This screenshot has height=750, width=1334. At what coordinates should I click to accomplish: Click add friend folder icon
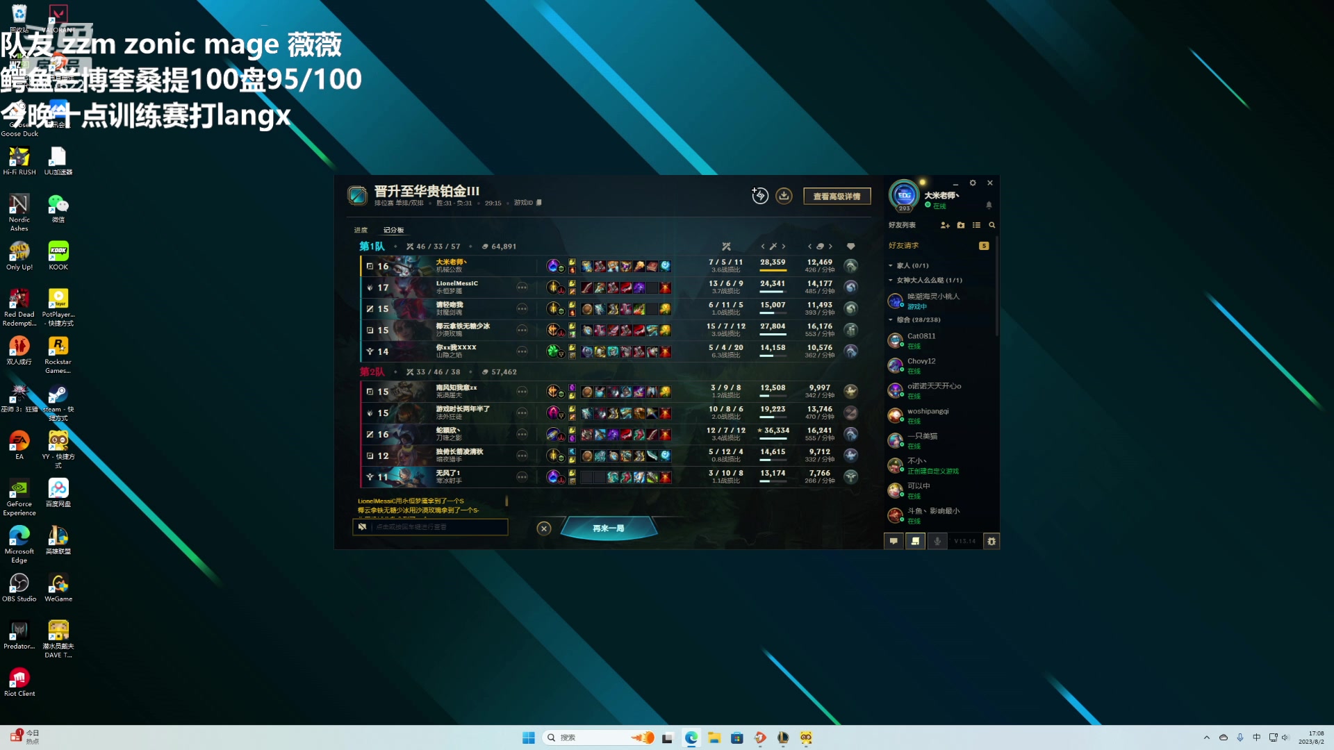(961, 225)
